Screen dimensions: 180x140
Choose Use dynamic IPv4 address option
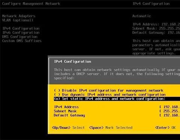109,95
